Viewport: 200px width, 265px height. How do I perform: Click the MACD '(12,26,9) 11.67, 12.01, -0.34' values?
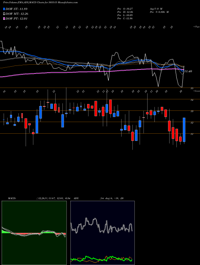tap(54, 198)
